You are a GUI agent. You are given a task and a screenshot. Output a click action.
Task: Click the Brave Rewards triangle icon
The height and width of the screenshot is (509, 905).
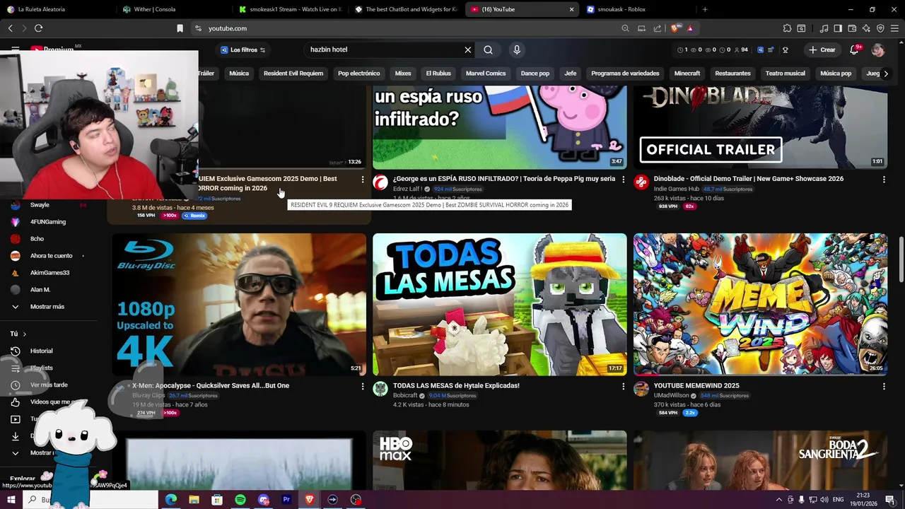(690, 28)
